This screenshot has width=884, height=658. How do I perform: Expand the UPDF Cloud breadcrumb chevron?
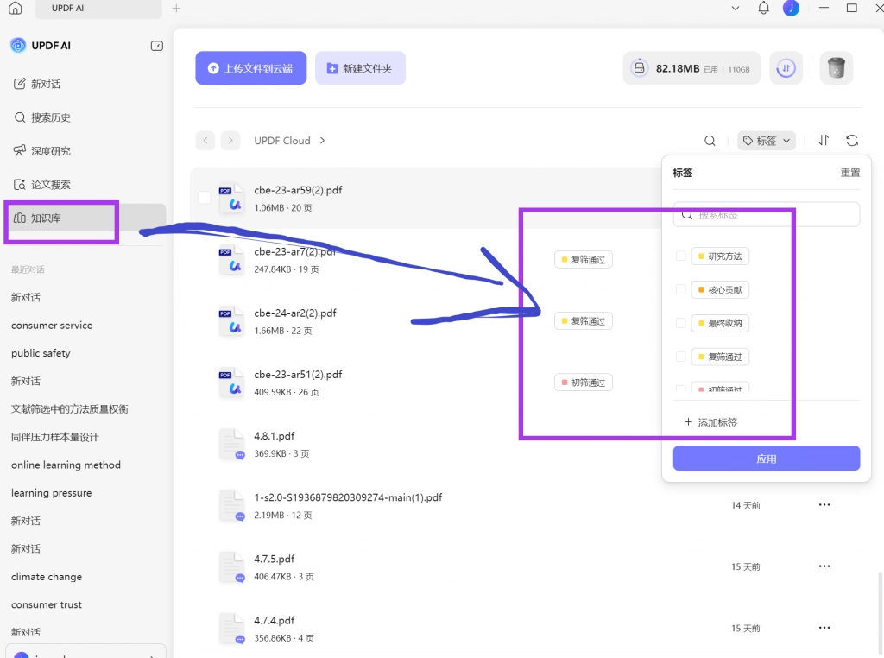coord(323,141)
